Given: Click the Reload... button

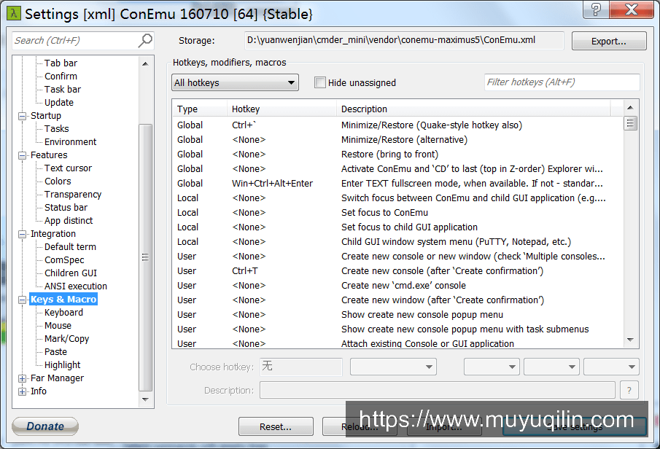Looking at the screenshot, I should [x=360, y=426].
